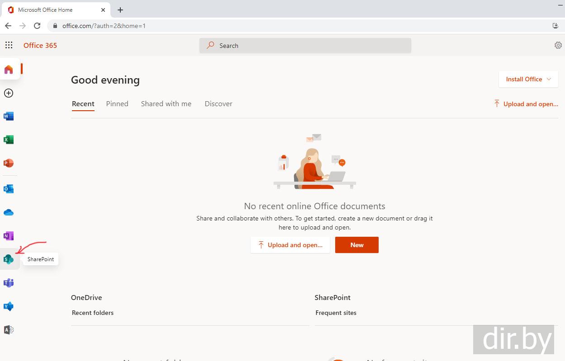
Task: Focus the Search input field
Action: pyautogui.click(x=305, y=45)
